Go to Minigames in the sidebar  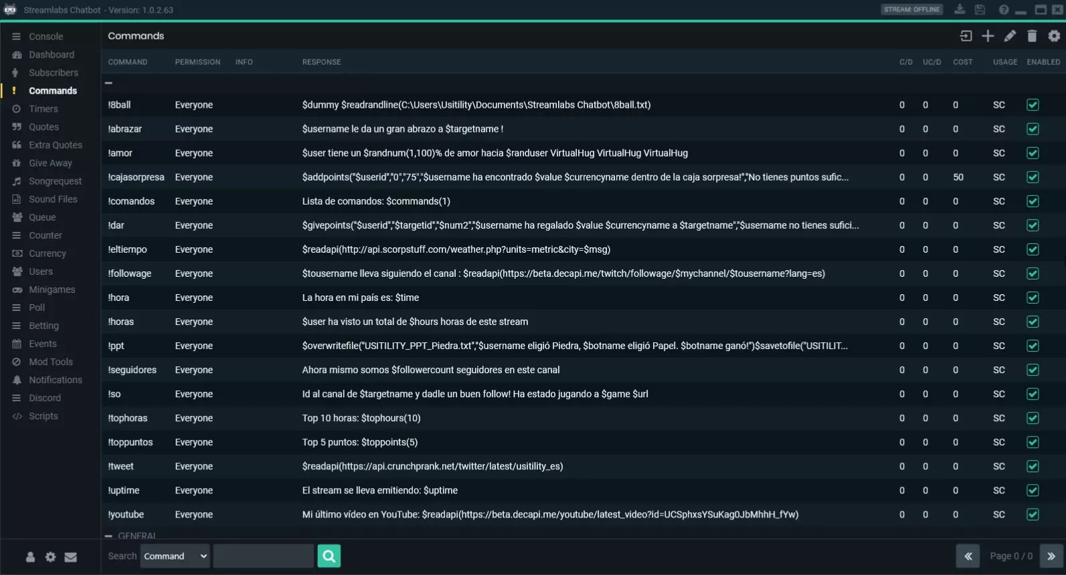52,290
